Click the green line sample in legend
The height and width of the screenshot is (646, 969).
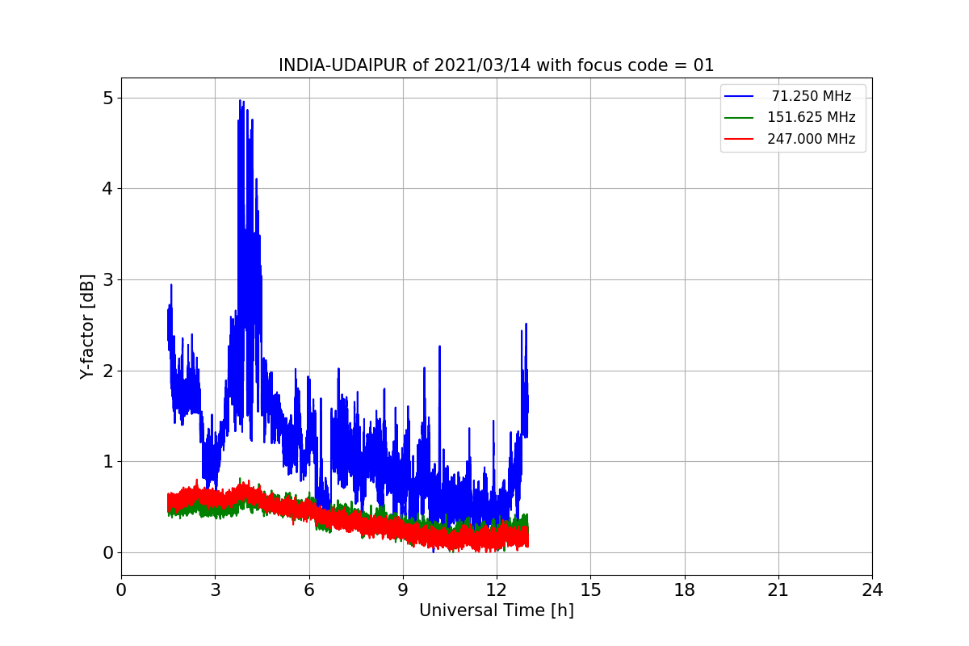tap(739, 118)
